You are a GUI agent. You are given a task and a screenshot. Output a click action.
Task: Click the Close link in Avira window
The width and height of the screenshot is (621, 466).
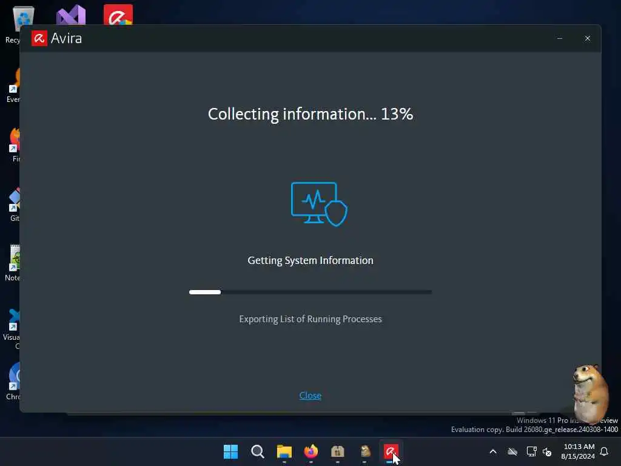[x=310, y=395]
